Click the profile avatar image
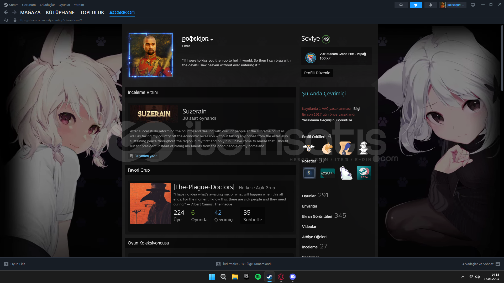The image size is (504, 283). [x=150, y=55]
